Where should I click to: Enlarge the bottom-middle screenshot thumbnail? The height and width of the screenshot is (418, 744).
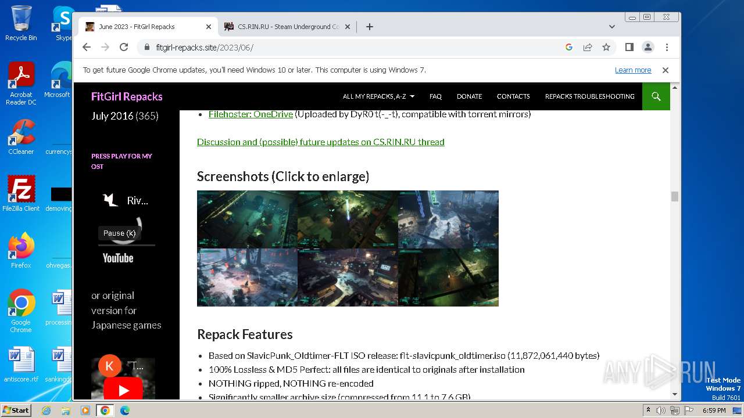348,278
